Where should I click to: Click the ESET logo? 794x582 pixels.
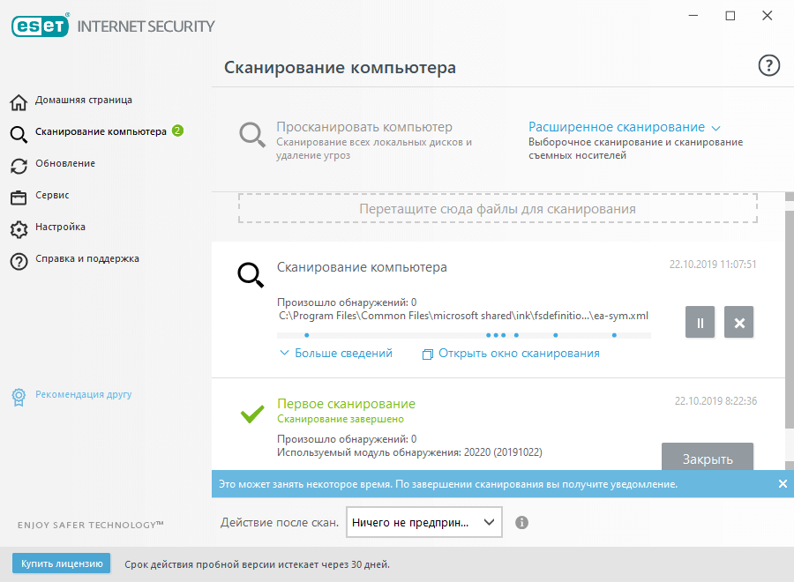(40, 26)
